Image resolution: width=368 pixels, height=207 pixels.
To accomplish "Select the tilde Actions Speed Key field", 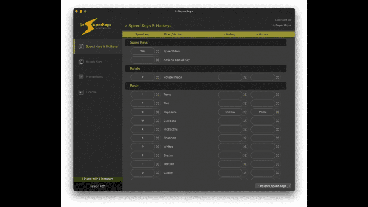I will point(143,60).
